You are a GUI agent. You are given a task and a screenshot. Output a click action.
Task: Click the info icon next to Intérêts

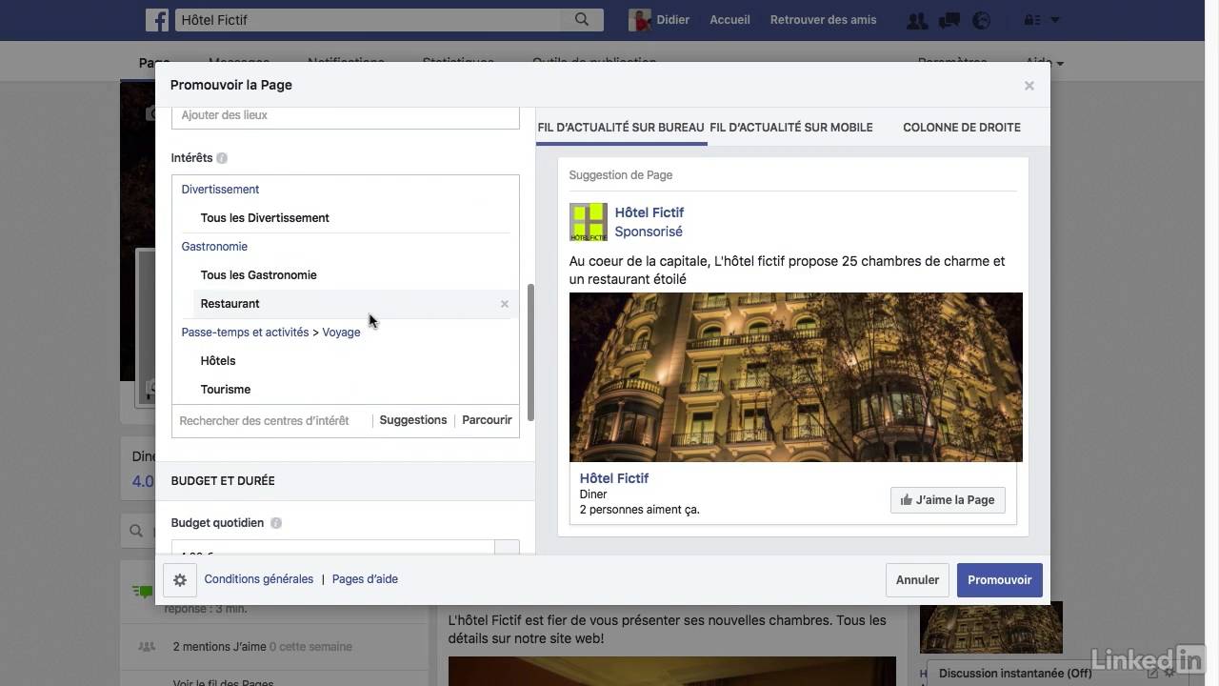pos(222,158)
